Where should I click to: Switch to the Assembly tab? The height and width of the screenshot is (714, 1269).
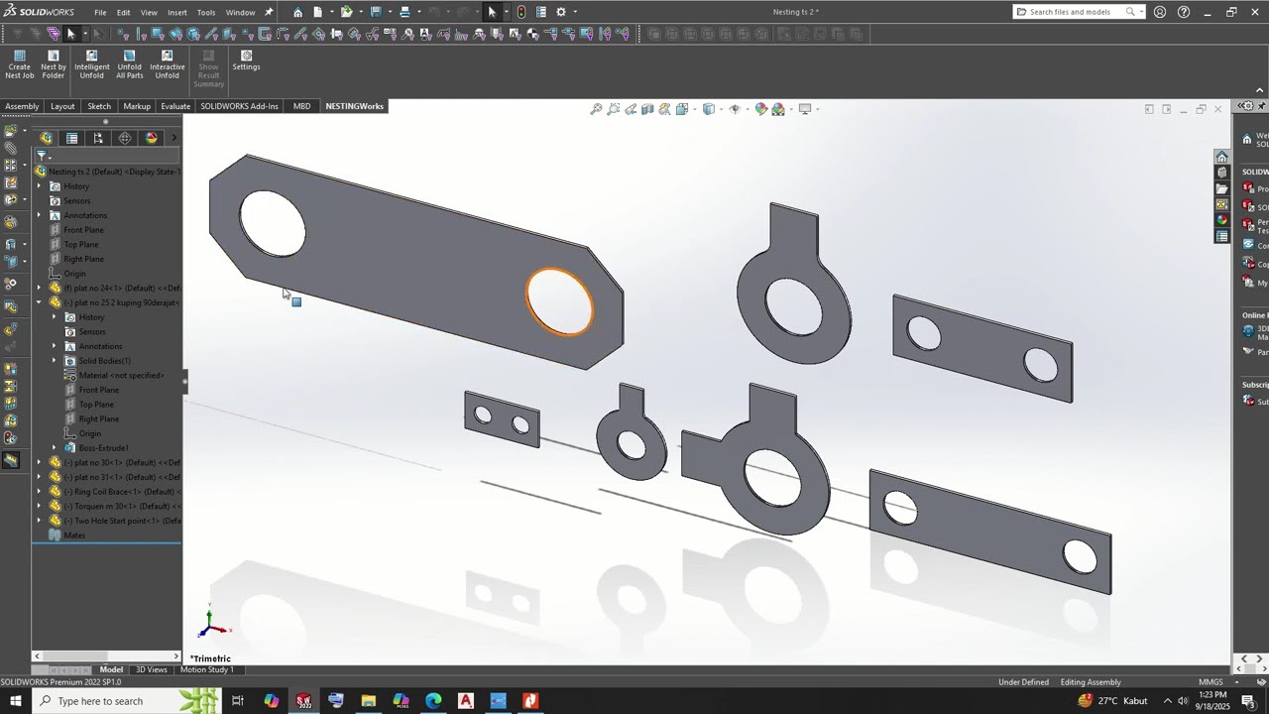coord(22,106)
